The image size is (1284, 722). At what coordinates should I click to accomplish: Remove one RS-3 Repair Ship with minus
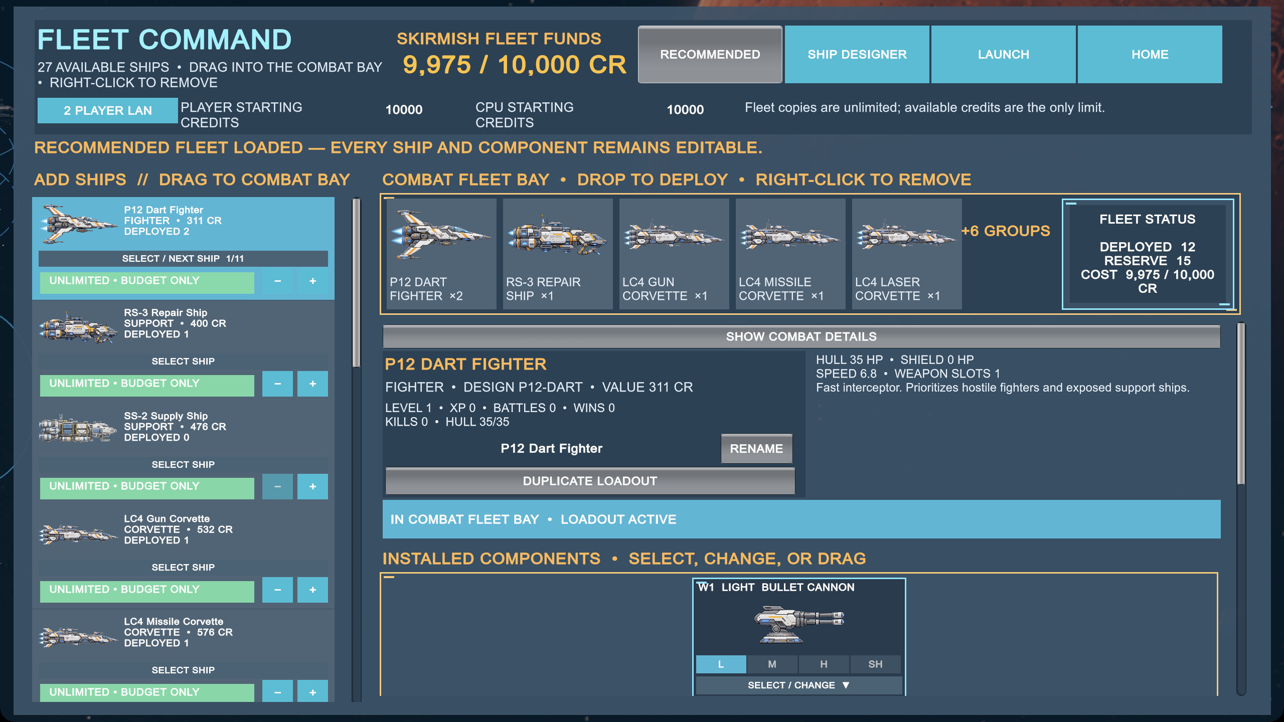point(277,384)
